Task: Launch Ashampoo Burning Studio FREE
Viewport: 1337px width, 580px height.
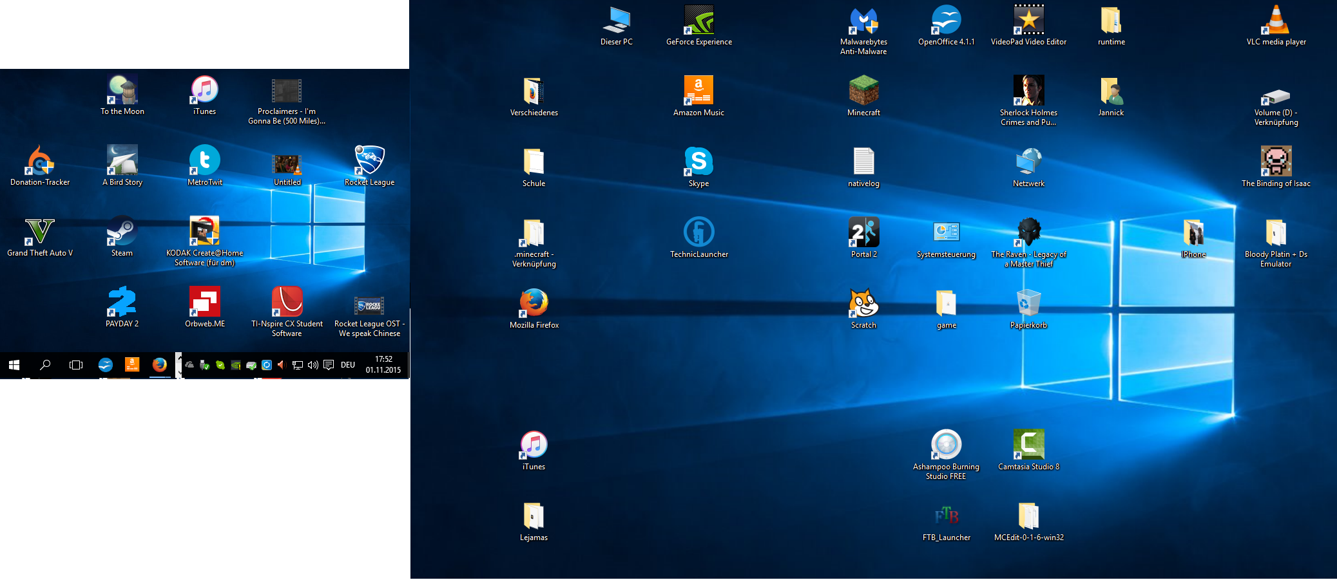Action: click(x=946, y=456)
